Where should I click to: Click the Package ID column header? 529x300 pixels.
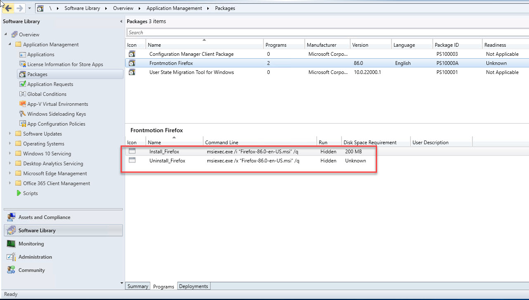pos(446,45)
